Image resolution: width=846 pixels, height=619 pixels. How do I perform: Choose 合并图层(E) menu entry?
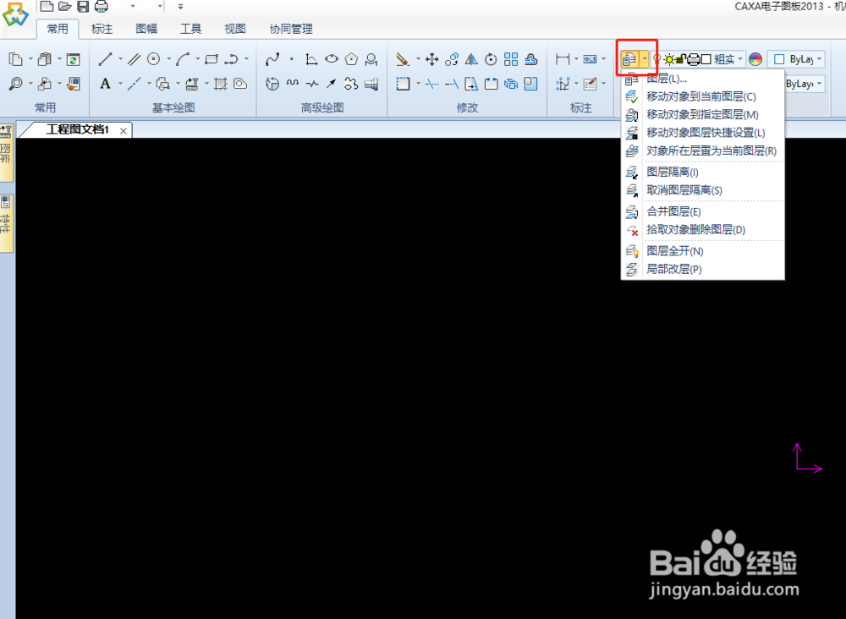[x=702, y=211]
